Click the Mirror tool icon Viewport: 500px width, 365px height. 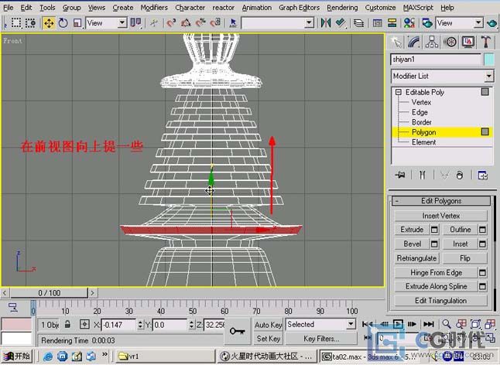[x=326, y=23]
